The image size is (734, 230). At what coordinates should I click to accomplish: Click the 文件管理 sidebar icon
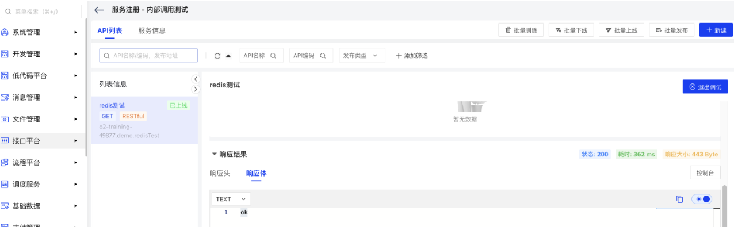click(5, 119)
